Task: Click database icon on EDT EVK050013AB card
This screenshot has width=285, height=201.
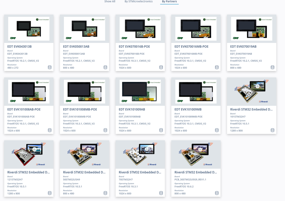Action: click(105, 67)
